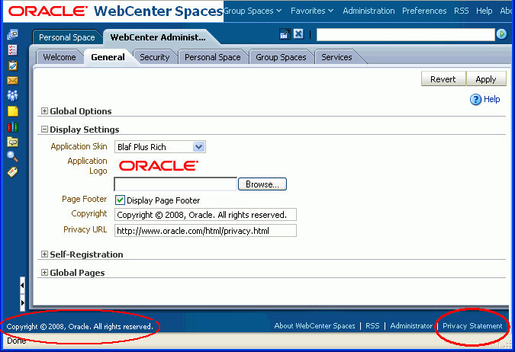The image size is (515, 352).
Task: Click the footer copyright text
Action: [80, 326]
